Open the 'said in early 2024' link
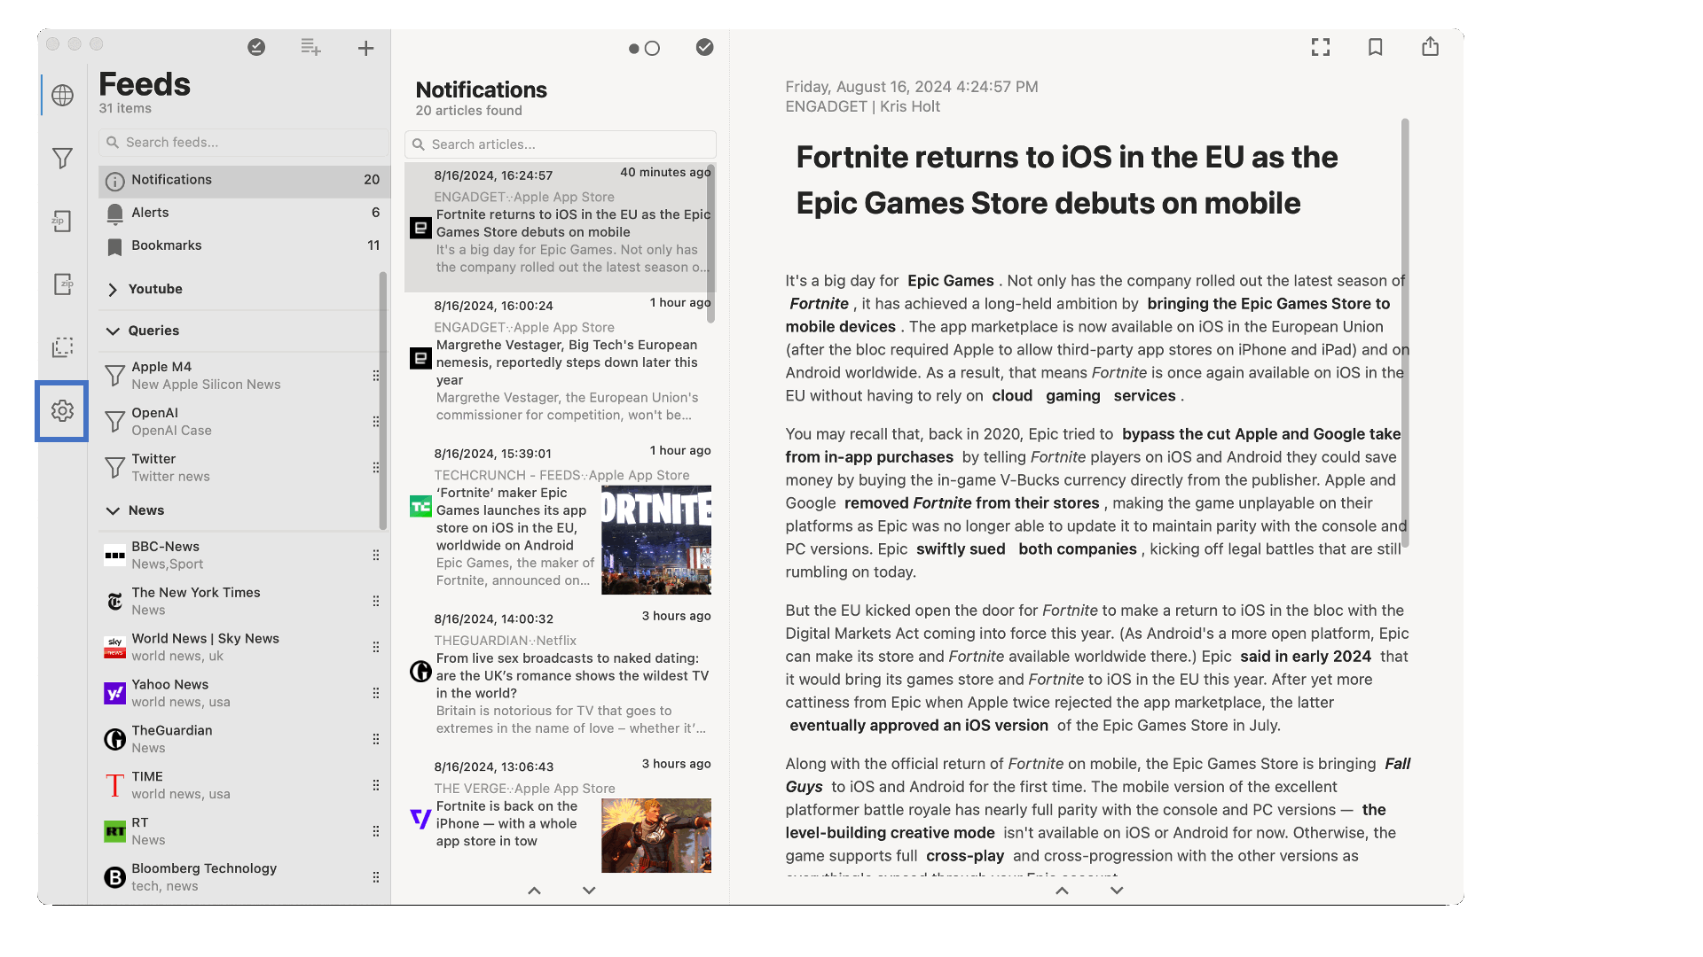The height and width of the screenshot is (957, 1703). point(1305,657)
